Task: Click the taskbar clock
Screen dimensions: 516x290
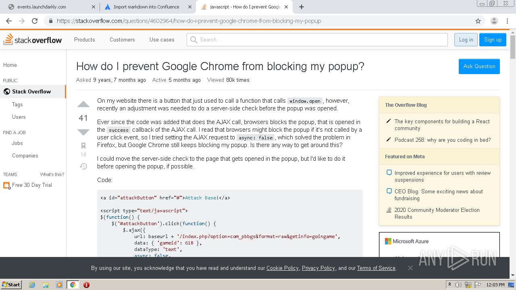Action: click(x=495, y=285)
